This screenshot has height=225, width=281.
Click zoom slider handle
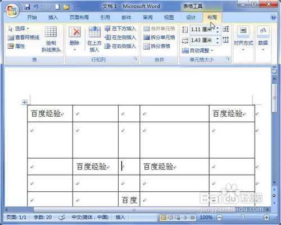click(x=243, y=217)
